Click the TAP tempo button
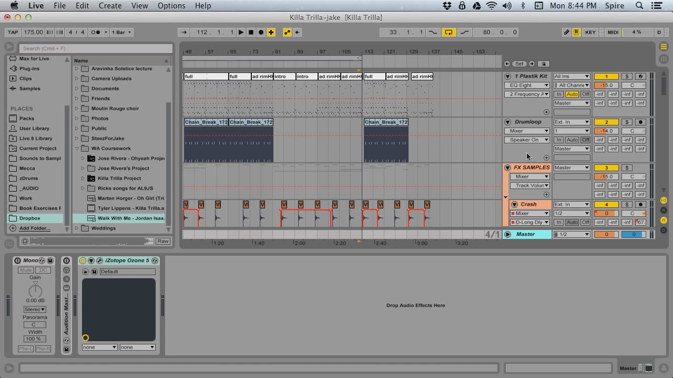673x378 pixels. [x=13, y=32]
